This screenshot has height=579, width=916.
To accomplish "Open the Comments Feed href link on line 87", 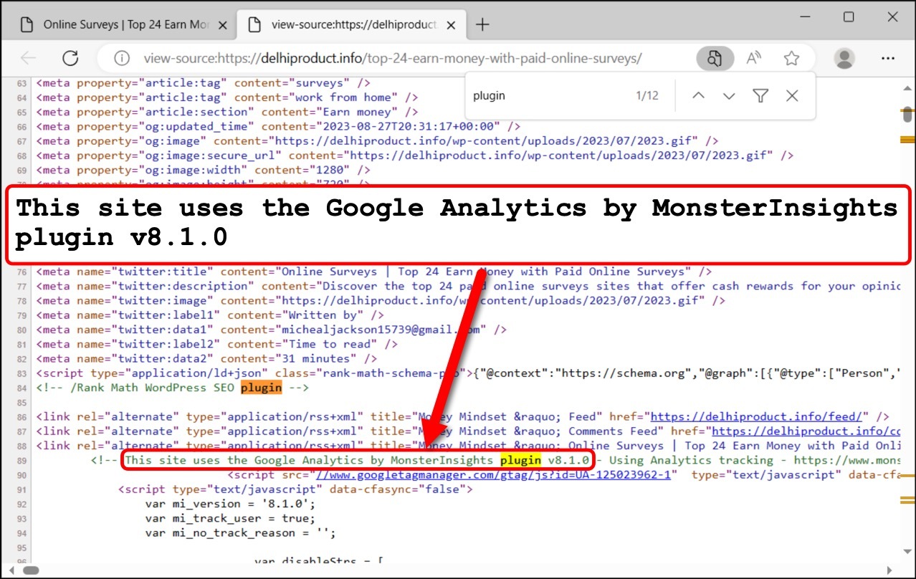I will point(806,431).
